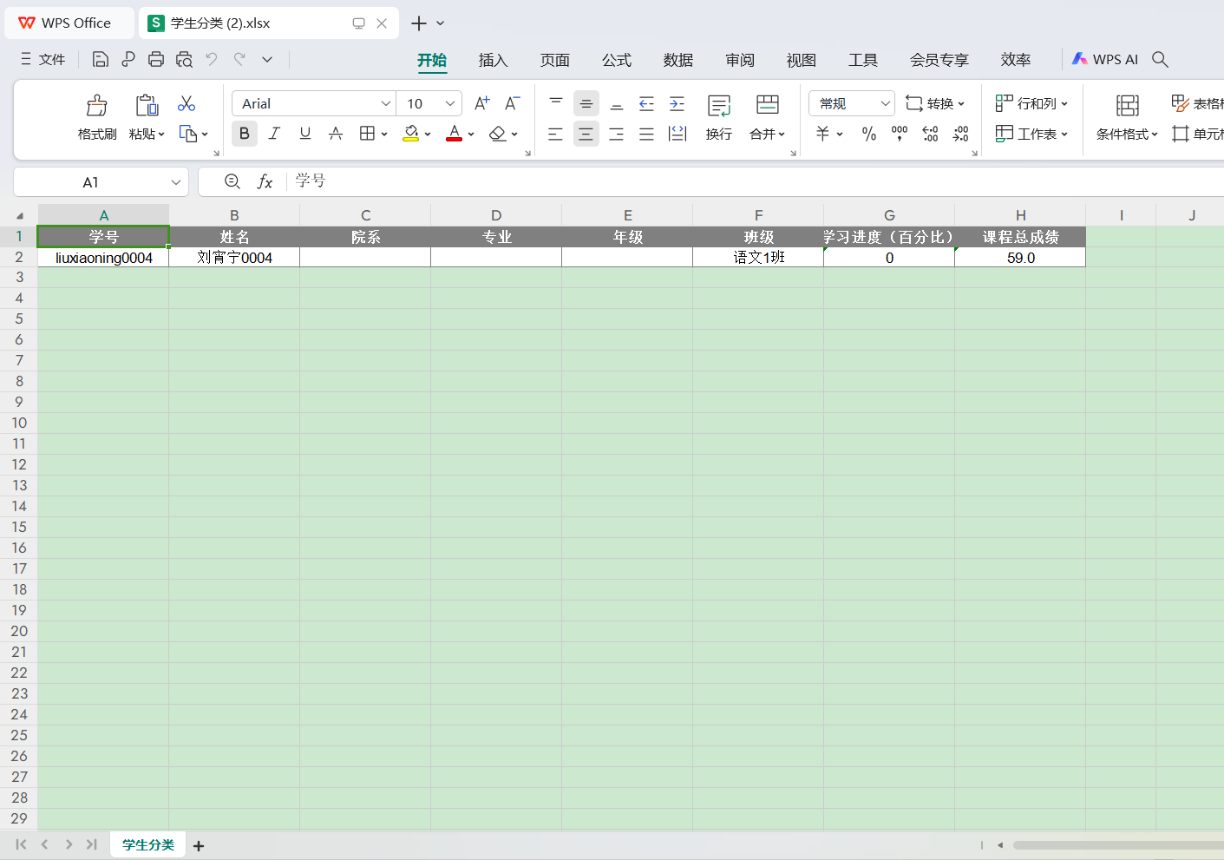This screenshot has width=1224, height=860.
Task: Open the font size dropdown
Action: pos(450,103)
